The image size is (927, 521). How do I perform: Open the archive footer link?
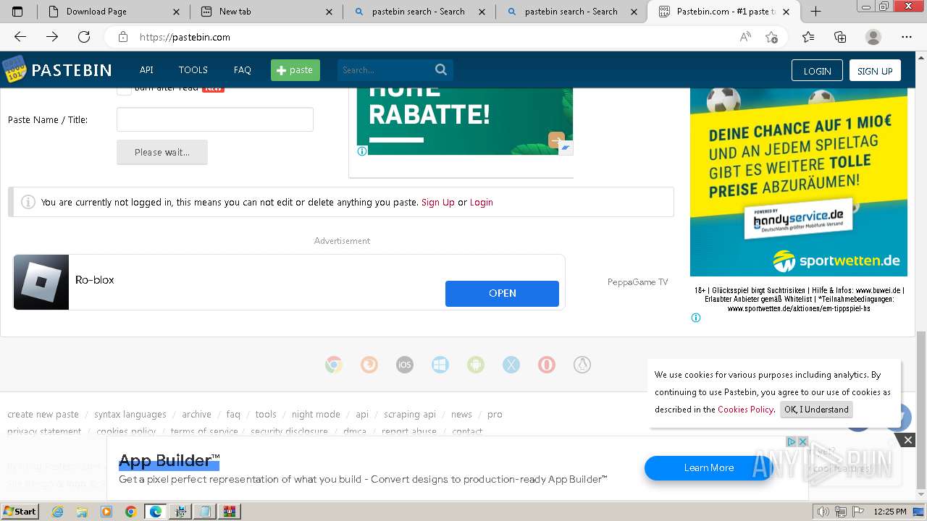click(196, 415)
